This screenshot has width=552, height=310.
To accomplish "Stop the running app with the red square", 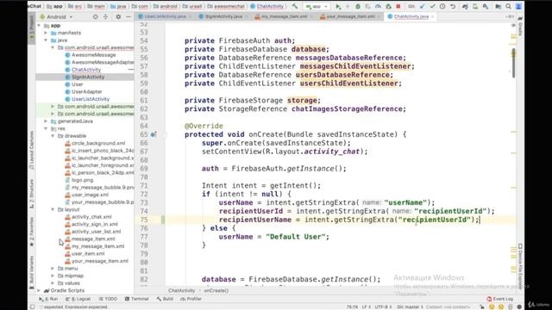I will click(398, 6).
